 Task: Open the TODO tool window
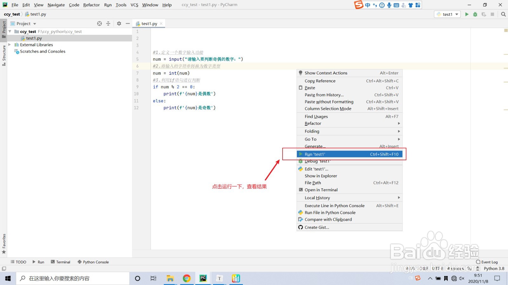pos(18,262)
